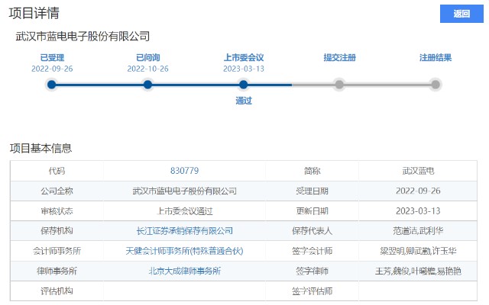Click the 项目详情 page heading
Image resolution: width=489 pixels, height=305 pixels.
[34, 13]
